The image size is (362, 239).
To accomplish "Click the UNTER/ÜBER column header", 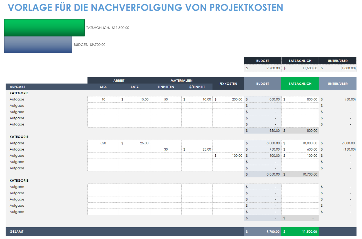I will pos(337,83).
